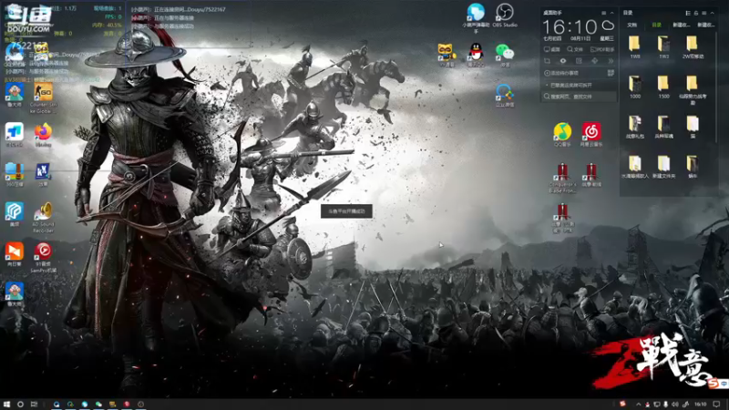Viewport: 729px width, 410px height.
Task: Open the OBS Studio desktop shortcut
Action: click(505, 13)
